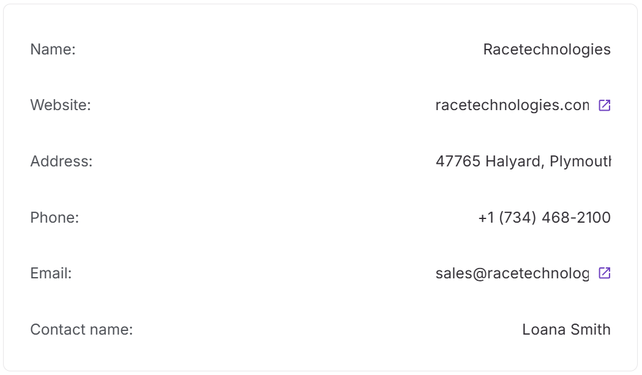
Task: Click the "Contact name:" field label
Action: pyautogui.click(x=81, y=330)
